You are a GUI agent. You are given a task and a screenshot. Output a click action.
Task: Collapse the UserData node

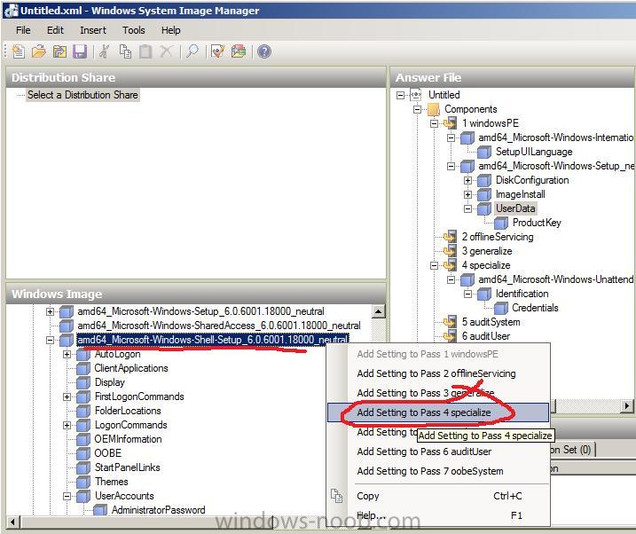tap(467, 208)
